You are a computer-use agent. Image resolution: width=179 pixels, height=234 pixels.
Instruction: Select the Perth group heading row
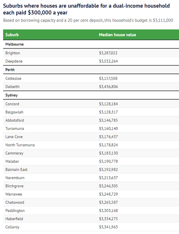(x=91, y=70)
